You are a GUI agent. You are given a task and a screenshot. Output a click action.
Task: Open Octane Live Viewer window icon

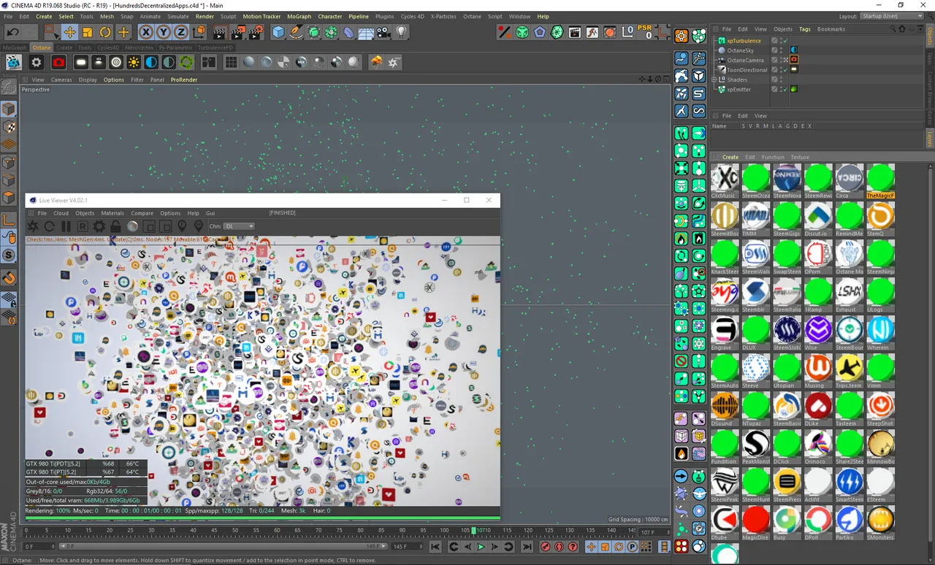pyautogui.click(x=14, y=63)
